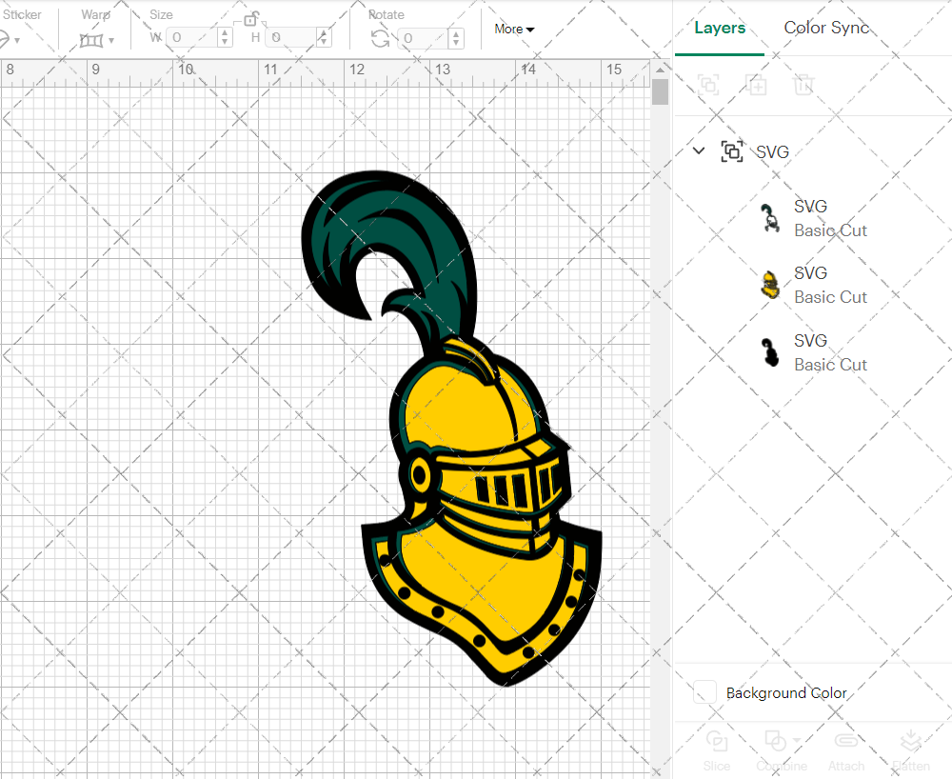952x779 pixels.
Task: Click the Background Color swatch
Action: 704,692
